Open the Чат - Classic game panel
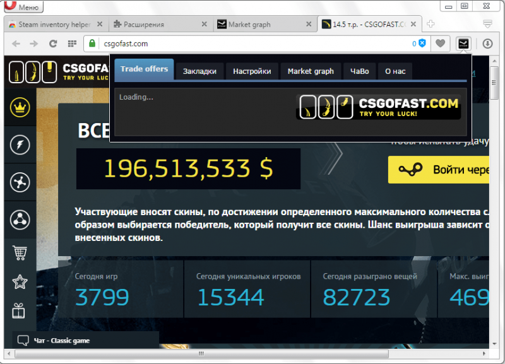The height and width of the screenshot is (364, 505). (x=86, y=340)
